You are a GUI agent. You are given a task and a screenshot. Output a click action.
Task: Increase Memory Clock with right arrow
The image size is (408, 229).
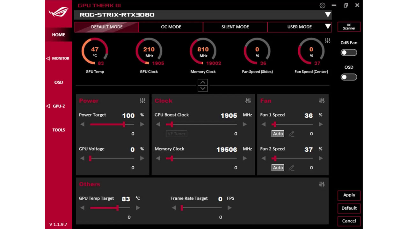coord(245,158)
